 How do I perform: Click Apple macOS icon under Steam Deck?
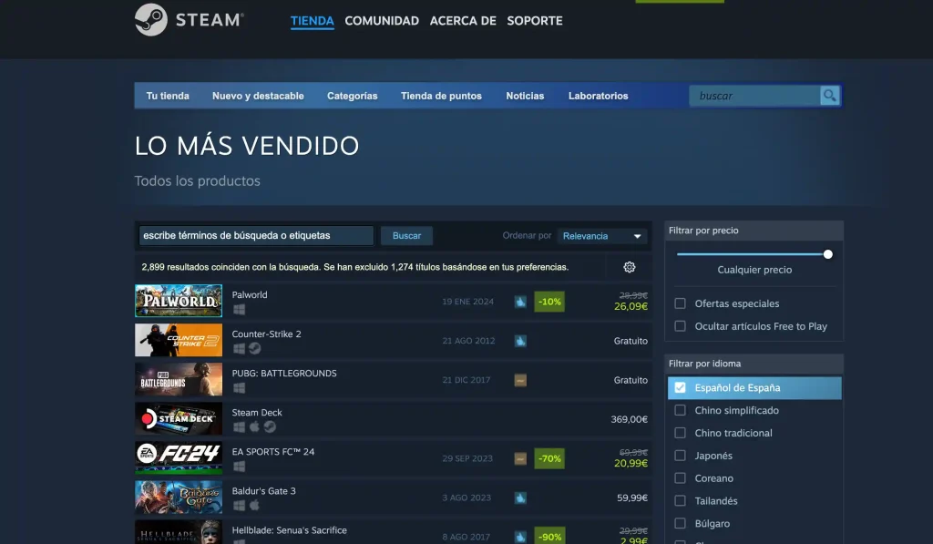pos(254,426)
